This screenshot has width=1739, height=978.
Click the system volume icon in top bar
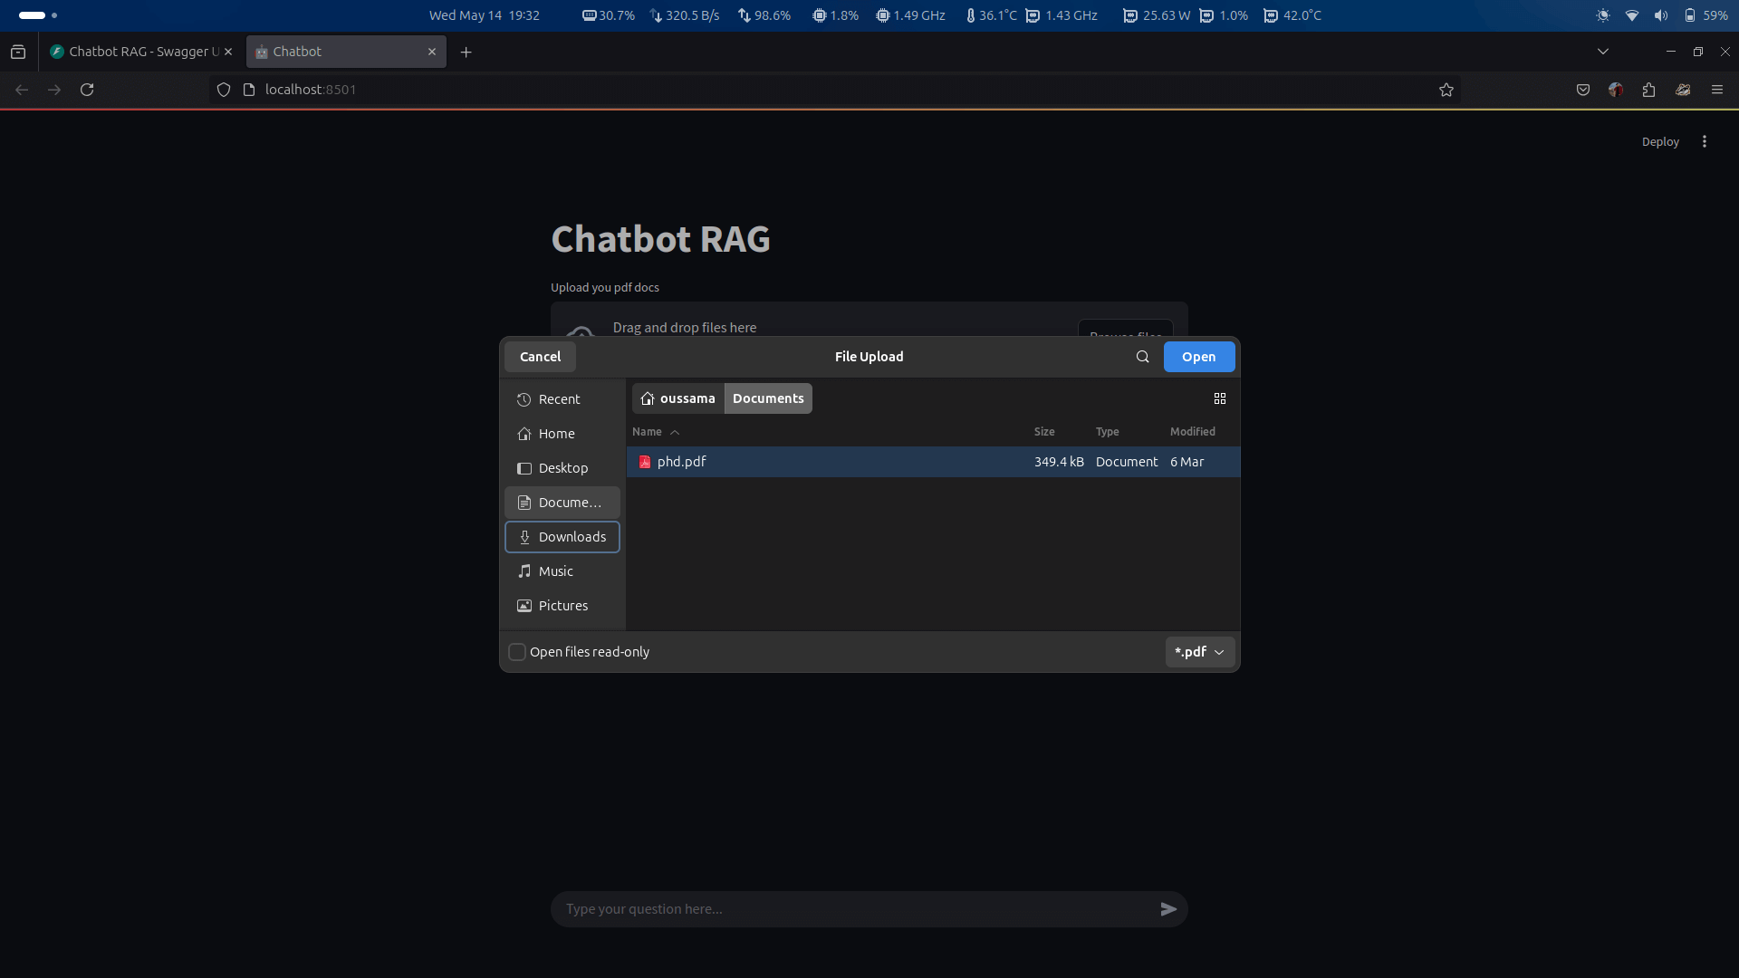click(x=1660, y=15)
